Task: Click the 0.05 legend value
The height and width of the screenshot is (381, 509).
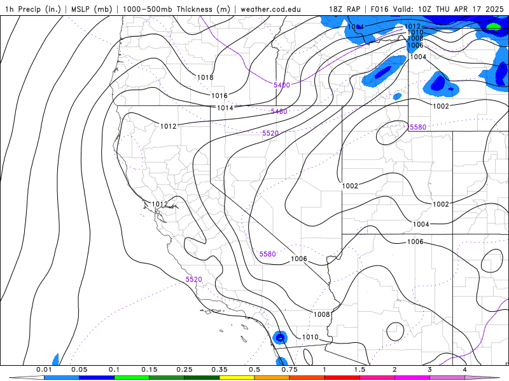Action: (x=79, y=370)
